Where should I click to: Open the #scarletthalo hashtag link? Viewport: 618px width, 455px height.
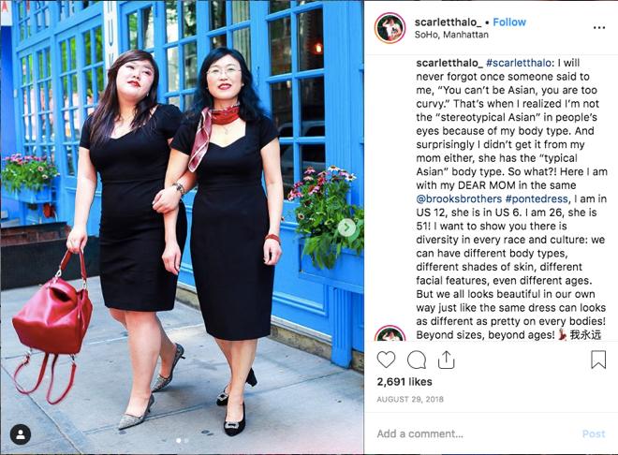[x=519, y=63]
